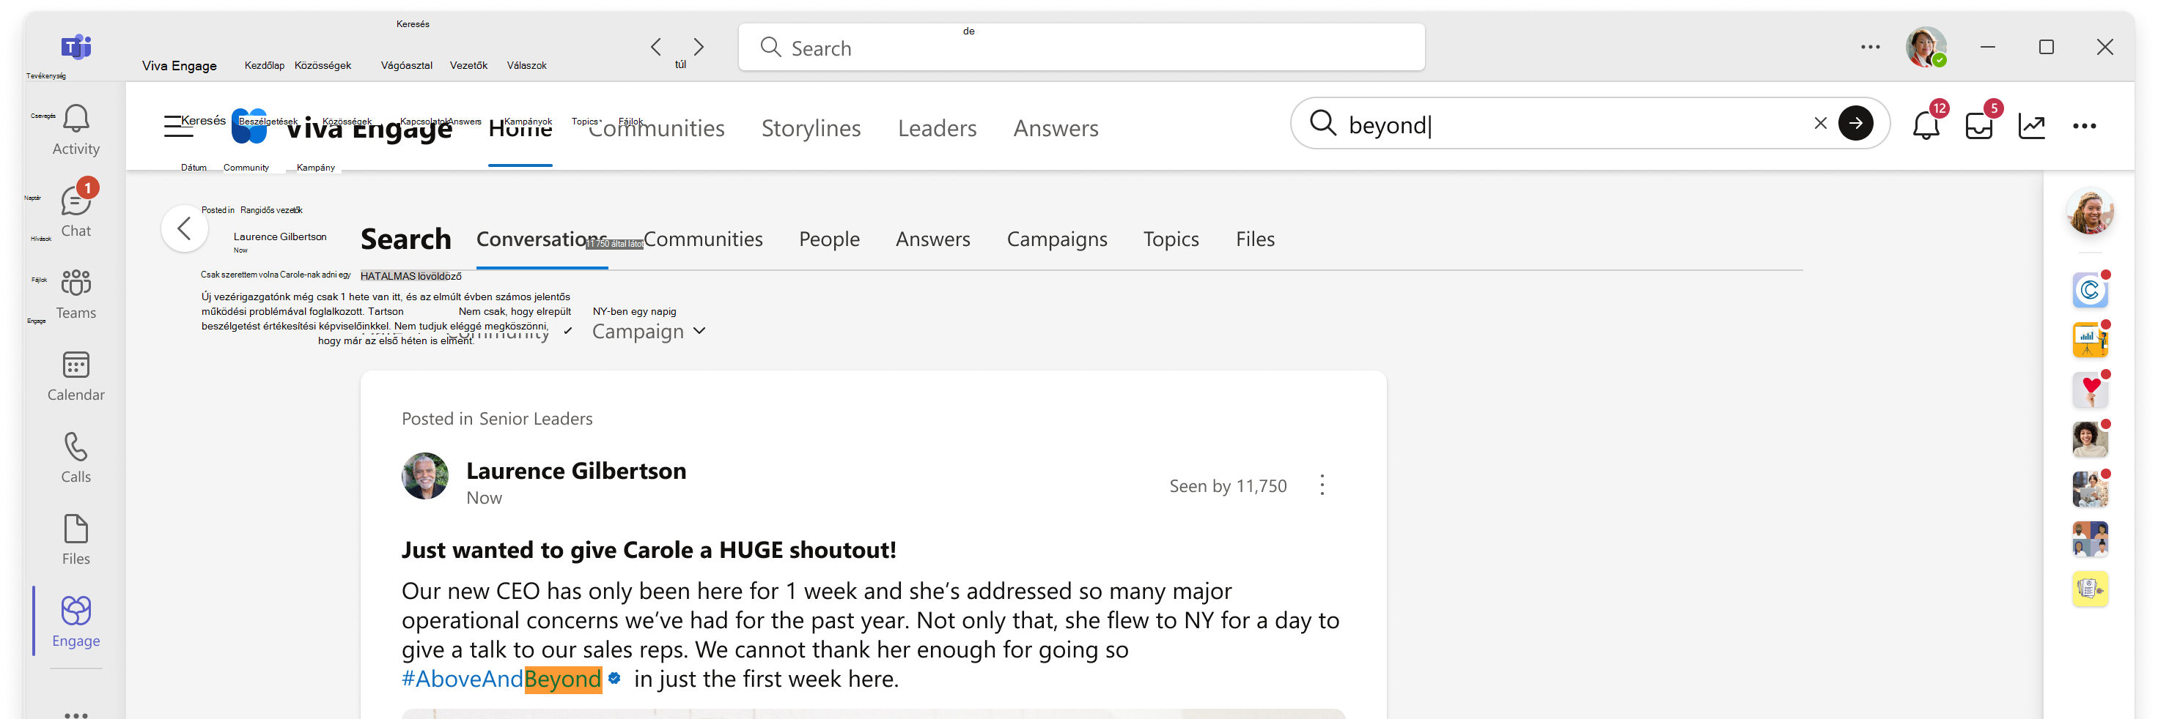
Task: Go to Teams in the left rail
Action: pyautogui.click(x=76, y=294)
